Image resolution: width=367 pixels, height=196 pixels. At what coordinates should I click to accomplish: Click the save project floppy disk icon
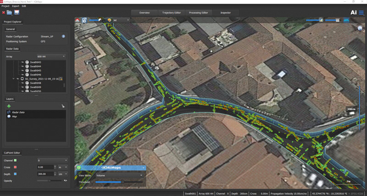click(17, 12)
